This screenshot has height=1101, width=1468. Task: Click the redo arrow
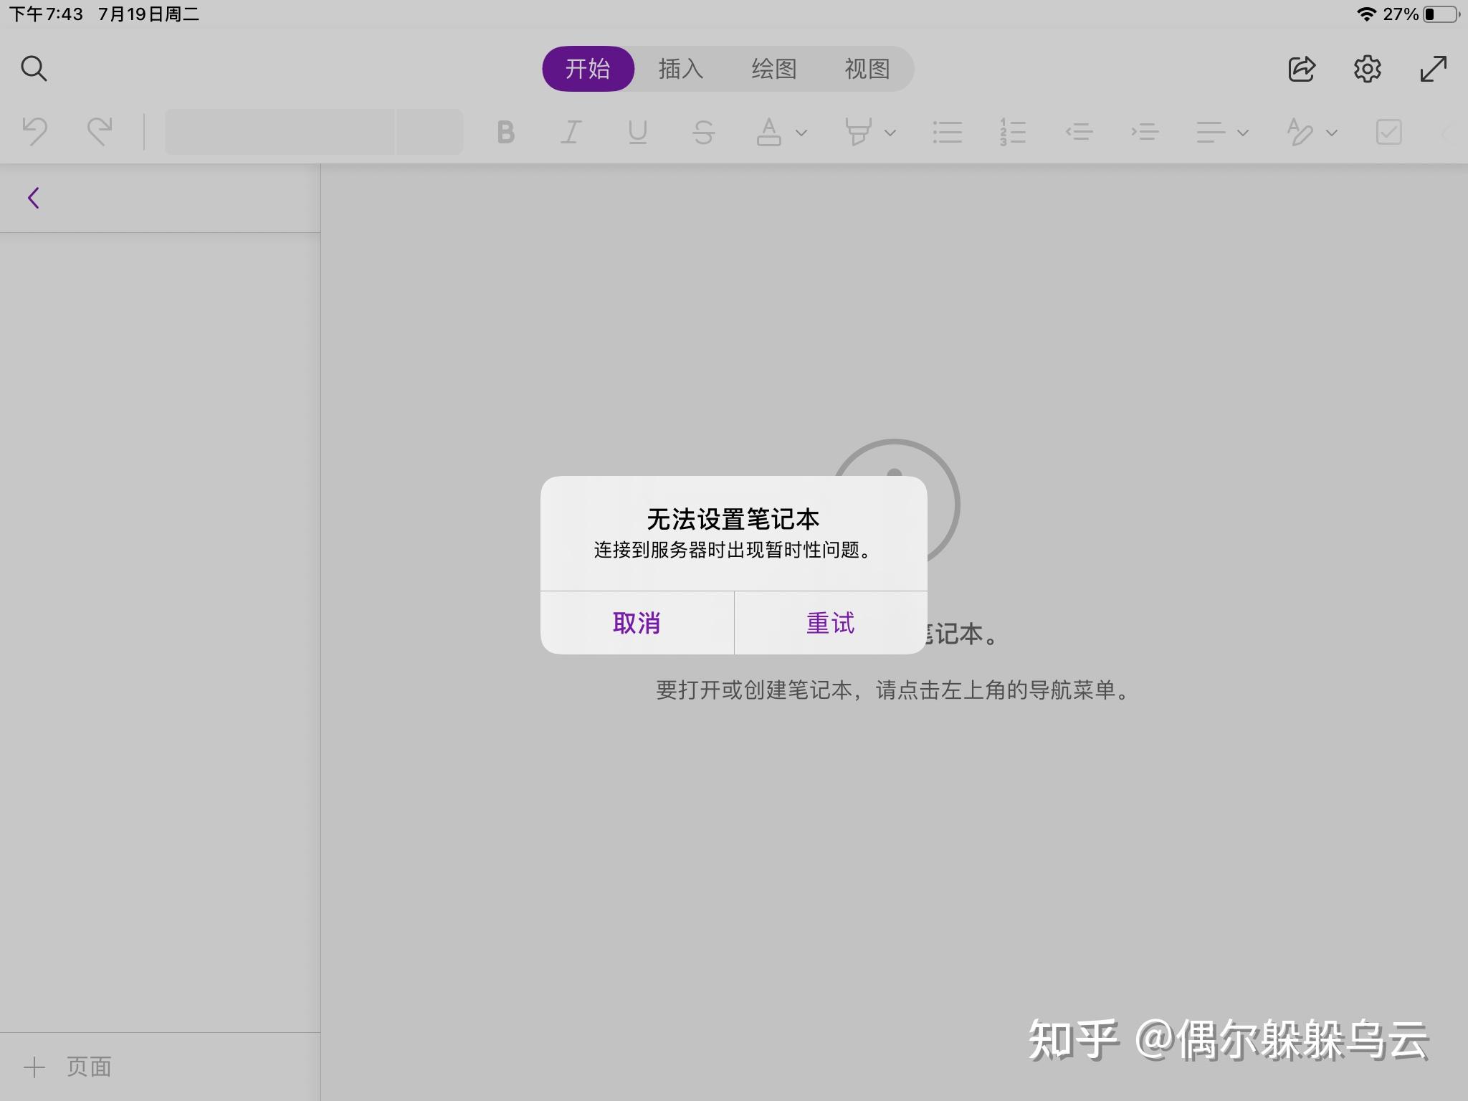(100, 132)
